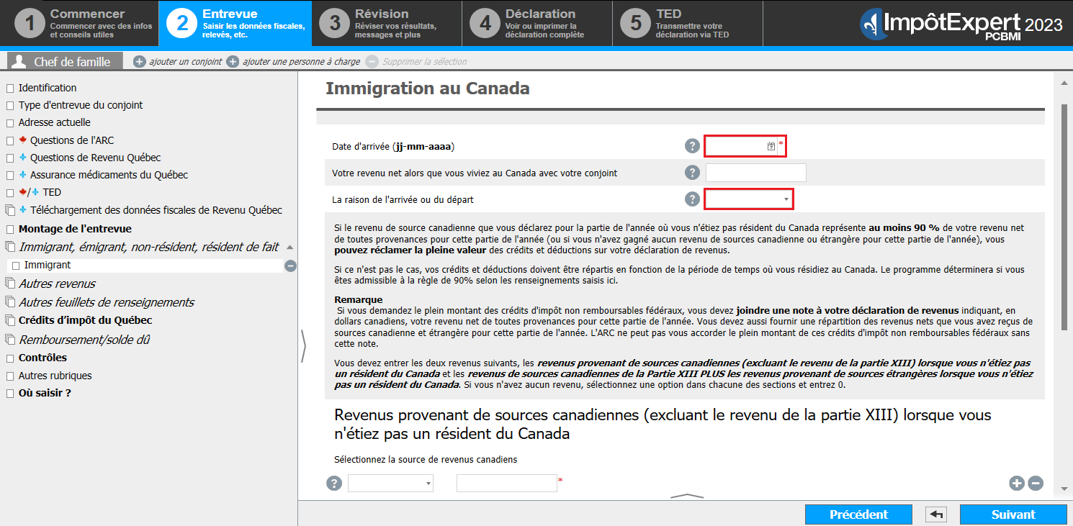Open the Contrôles section
Viewport: 1073px width, 526px height.
42,358
